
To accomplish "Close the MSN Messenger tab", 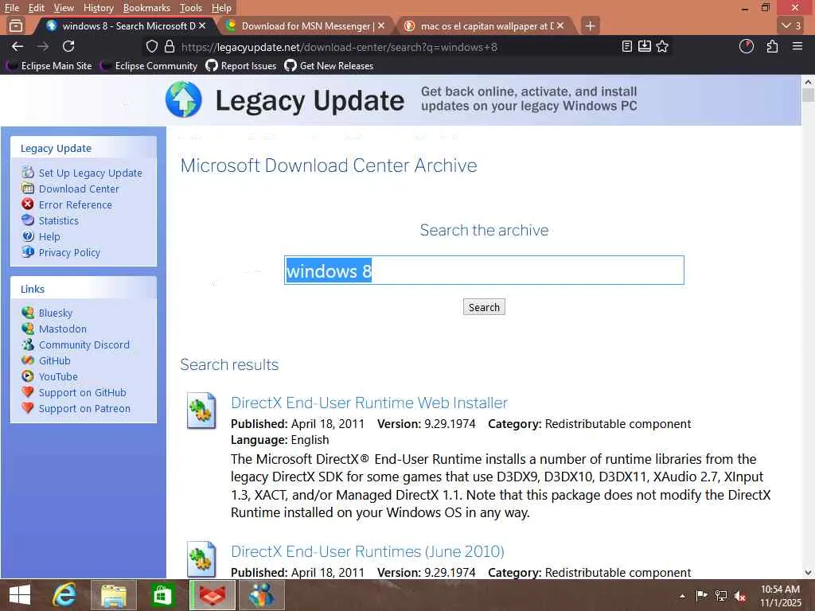I will (381, 25).
